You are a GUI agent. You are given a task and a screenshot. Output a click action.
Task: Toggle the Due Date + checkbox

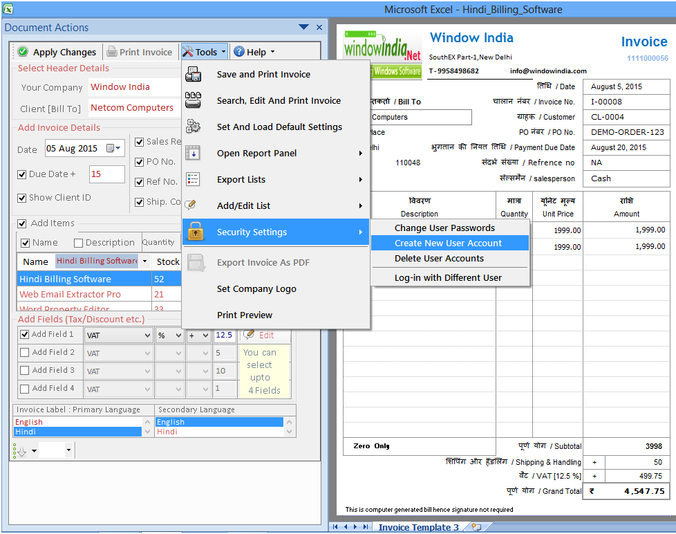(x=21, y=174)
